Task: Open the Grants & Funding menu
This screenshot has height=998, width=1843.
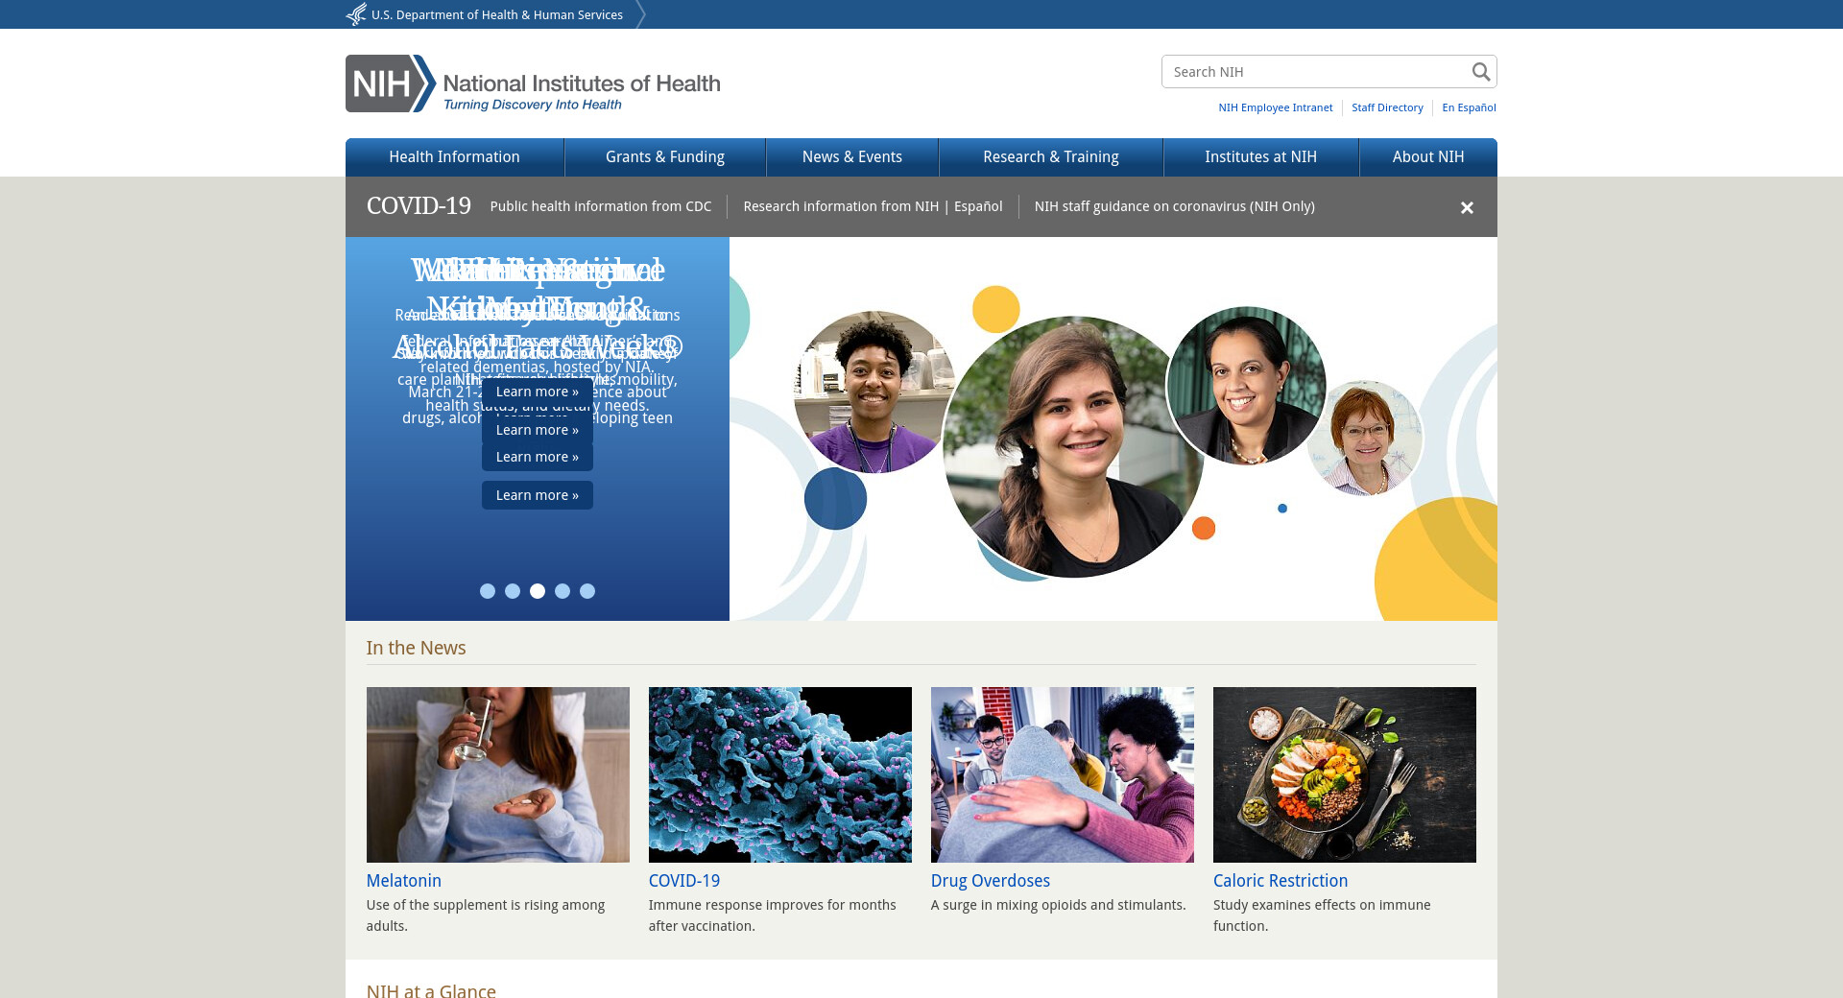Action: (665, 157)
